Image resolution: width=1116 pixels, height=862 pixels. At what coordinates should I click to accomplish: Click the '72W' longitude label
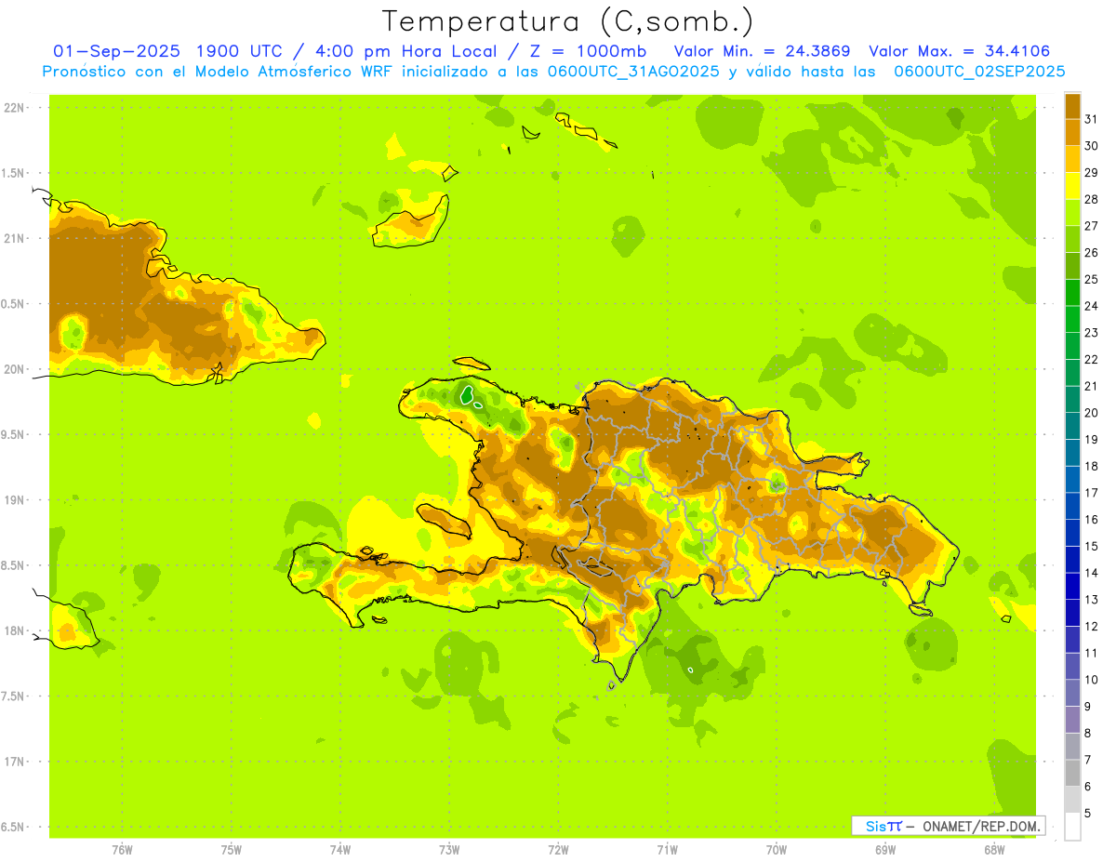558,850
